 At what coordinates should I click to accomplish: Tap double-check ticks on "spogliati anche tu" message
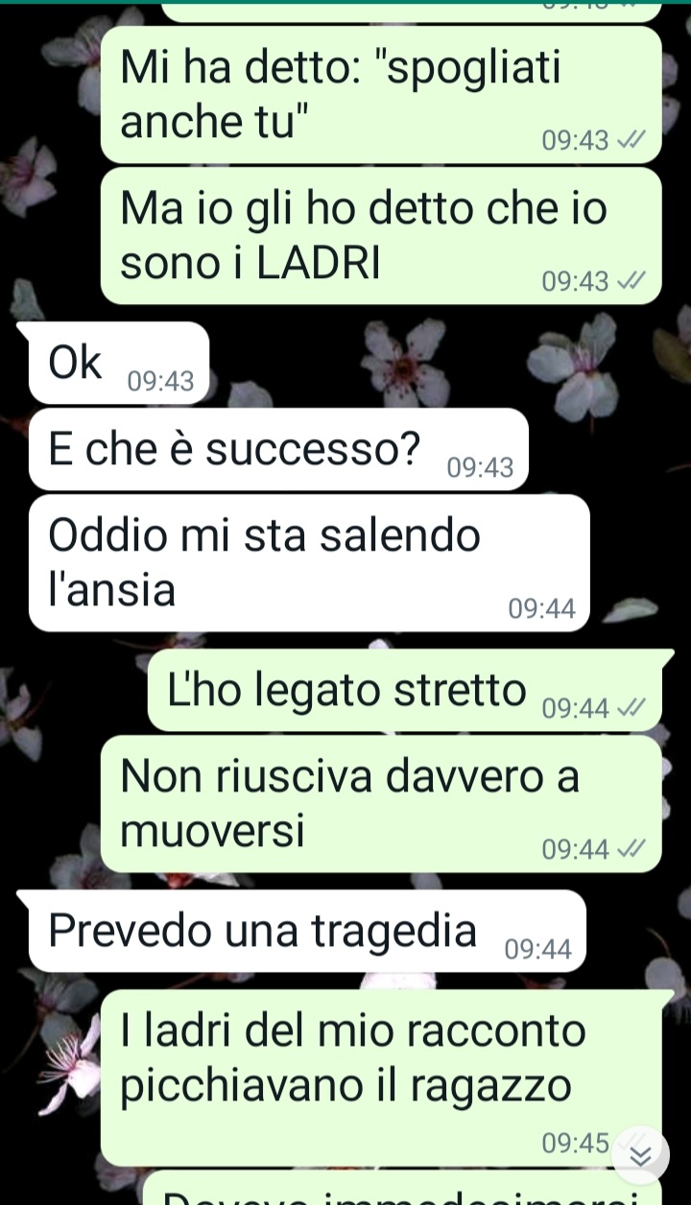[x=632, y=142]
